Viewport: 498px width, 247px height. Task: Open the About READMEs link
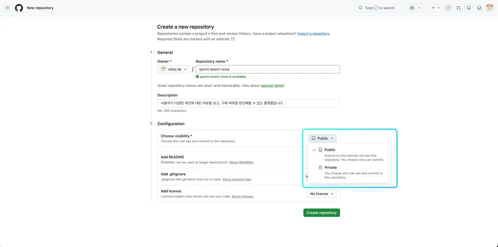click(x=241, y=162)
